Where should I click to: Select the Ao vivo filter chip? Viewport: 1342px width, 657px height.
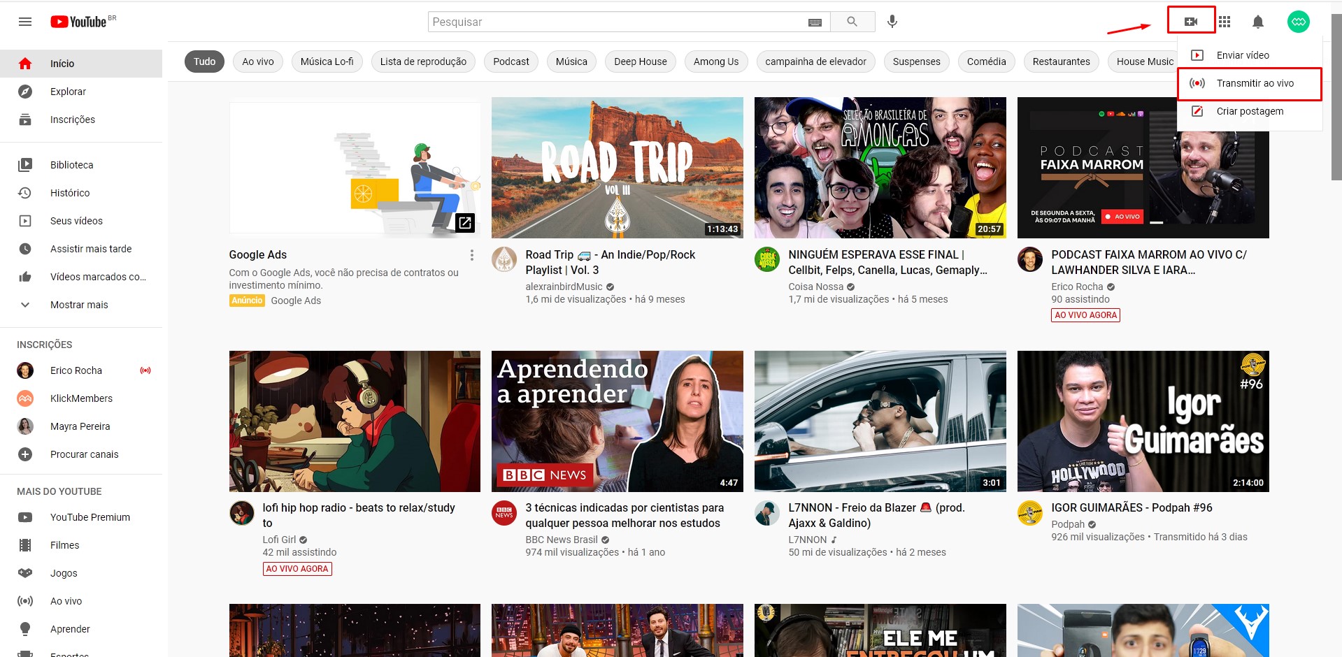tap(258, 62)
